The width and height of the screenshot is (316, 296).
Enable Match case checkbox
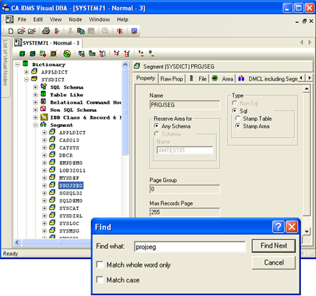pyautogui.click(x=100, y=280)
